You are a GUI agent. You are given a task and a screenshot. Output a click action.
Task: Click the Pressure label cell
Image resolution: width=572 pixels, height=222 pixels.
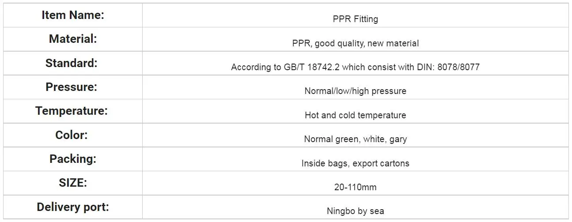tap(73, 87)
